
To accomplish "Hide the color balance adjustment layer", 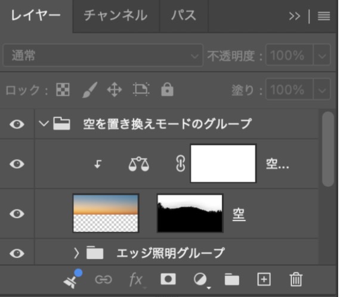I will point(17,164).
